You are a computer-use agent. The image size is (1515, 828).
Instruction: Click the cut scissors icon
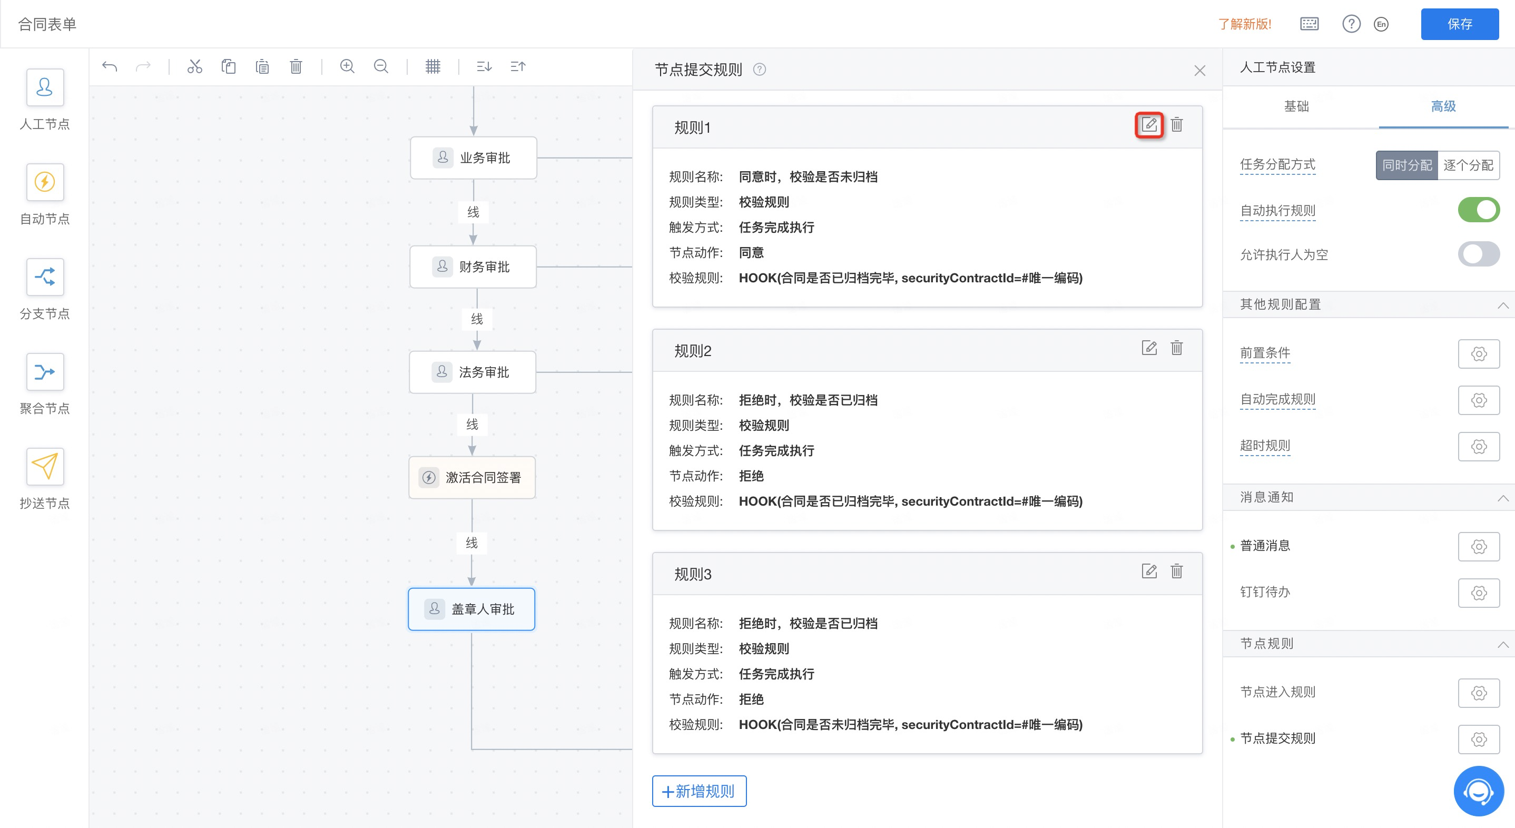click(x=195, y=66)
